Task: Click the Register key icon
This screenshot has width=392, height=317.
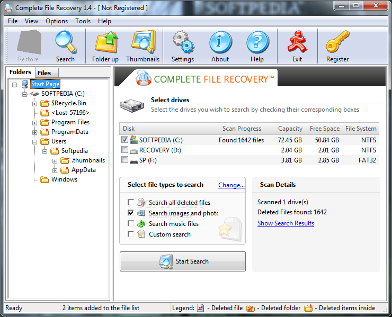Action: pyautogui.click(x=337, y=41)
